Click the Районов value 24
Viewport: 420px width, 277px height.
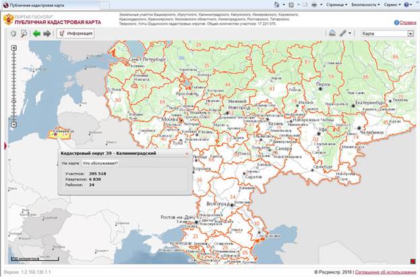[92, 185]
